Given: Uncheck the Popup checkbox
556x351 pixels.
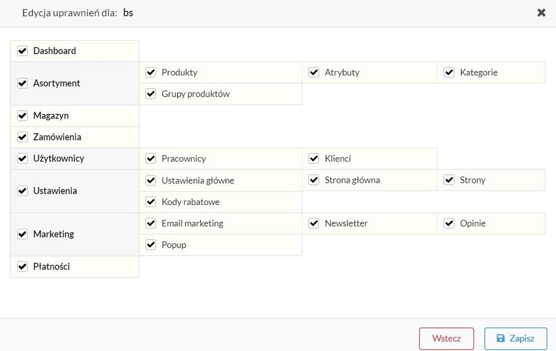Looking at the screenshot, I should click(151, 245).
